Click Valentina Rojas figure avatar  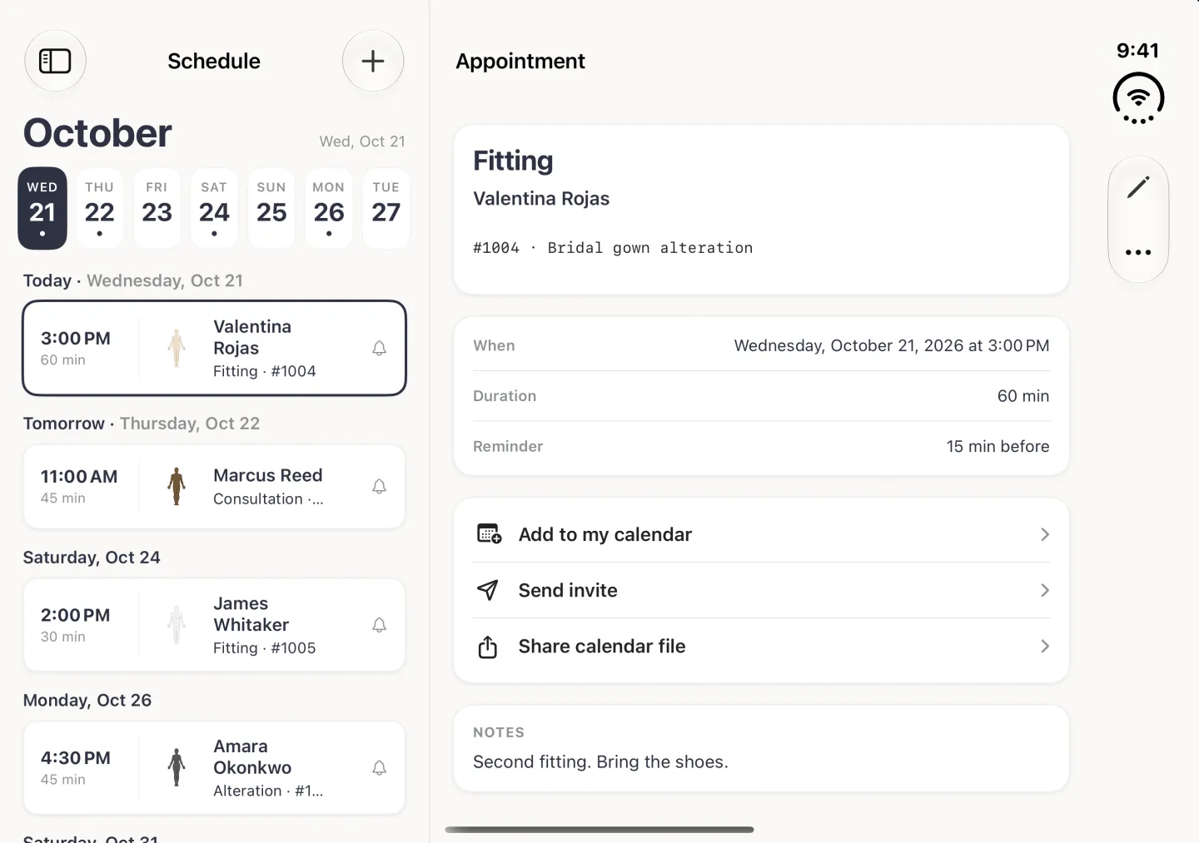click(177, 348)
